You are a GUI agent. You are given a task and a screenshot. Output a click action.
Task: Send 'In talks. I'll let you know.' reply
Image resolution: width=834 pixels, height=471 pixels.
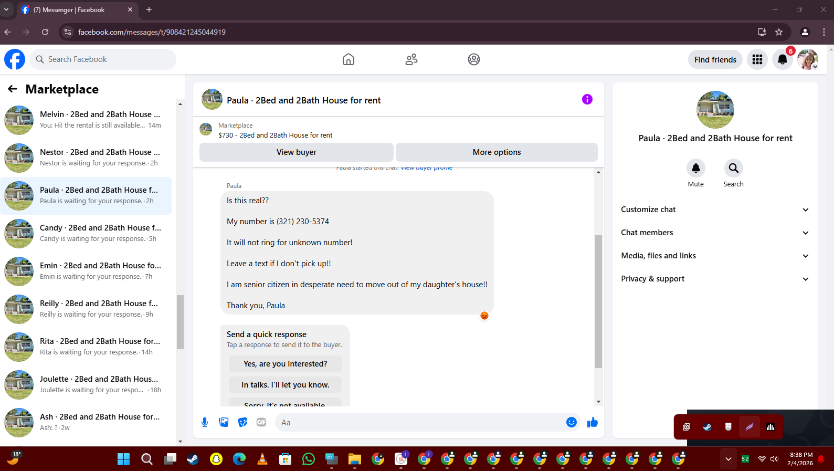pyautogui.click(x=285, y=385)
